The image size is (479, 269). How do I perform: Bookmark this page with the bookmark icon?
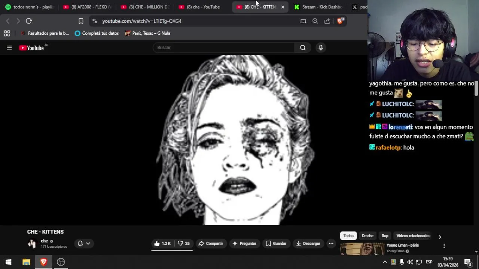pyautogui.click(x=81, y=21)
